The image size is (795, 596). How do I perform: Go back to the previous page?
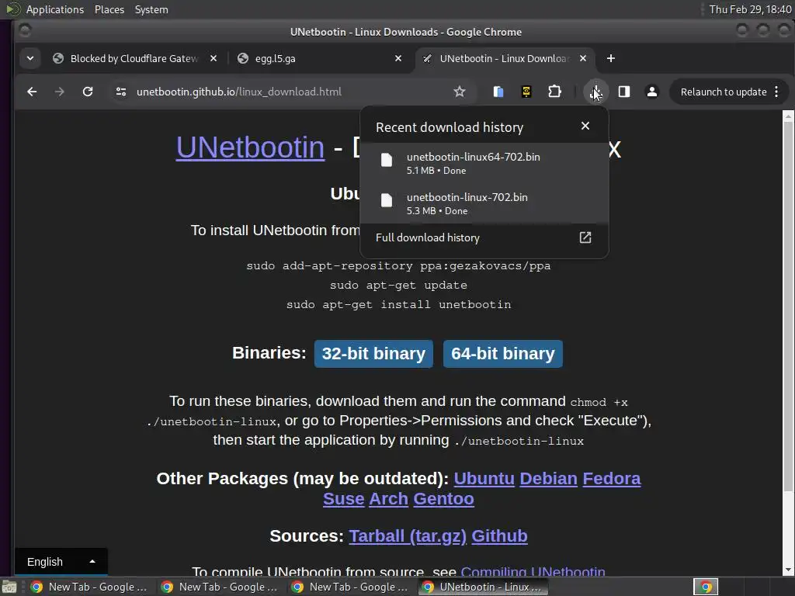[32, 92]
